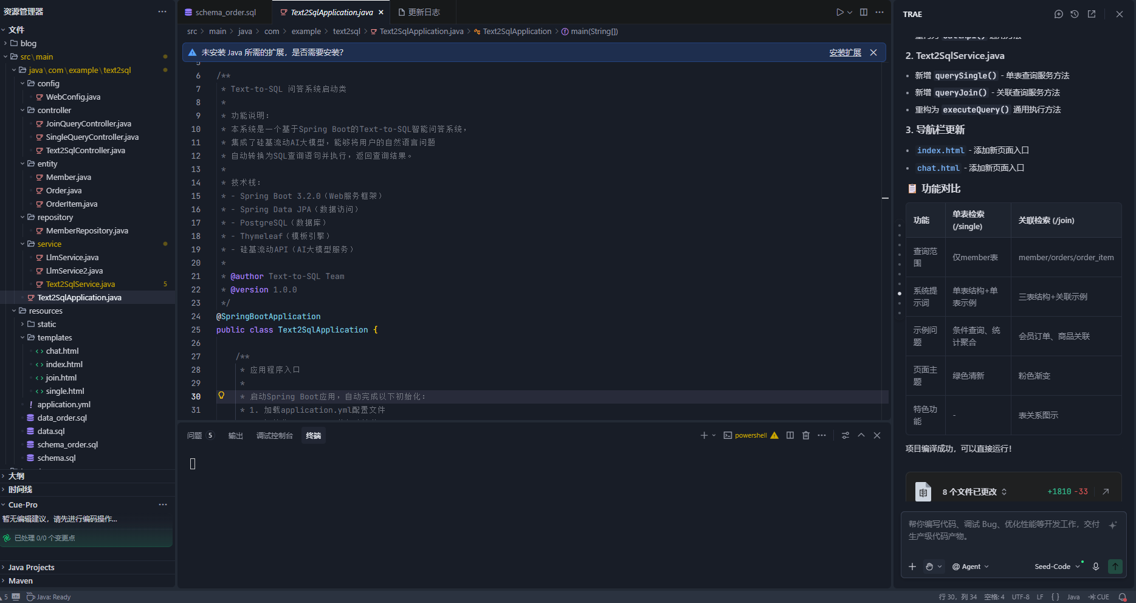The image size is (1136, 603).
Task: Open the 输出 output tab
Action: coord(235,435)
